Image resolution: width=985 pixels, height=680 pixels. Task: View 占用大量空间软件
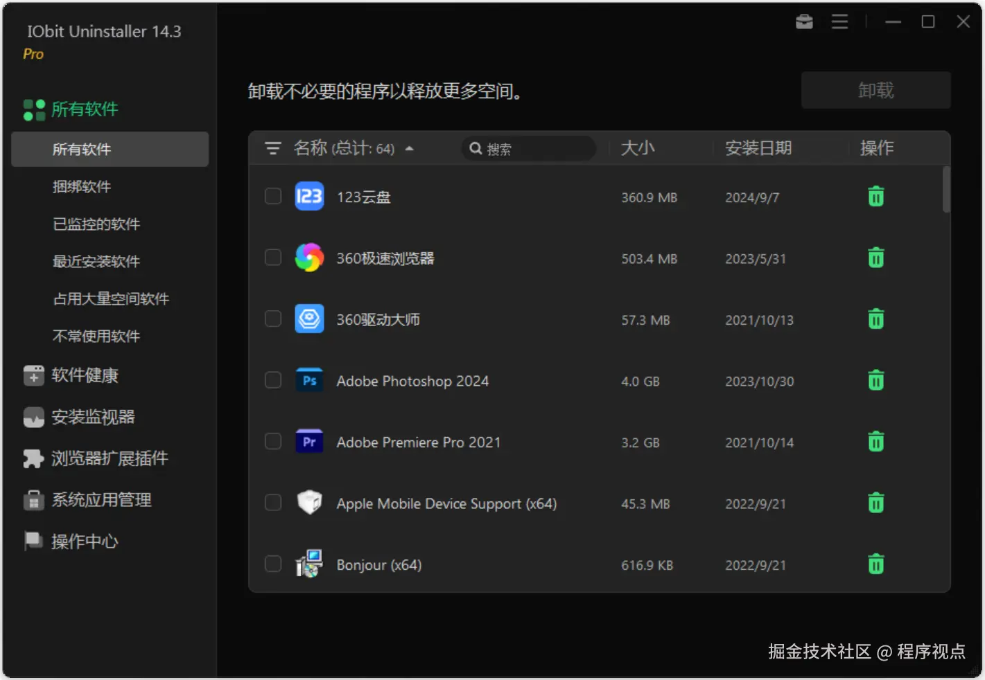pos(110,299)
